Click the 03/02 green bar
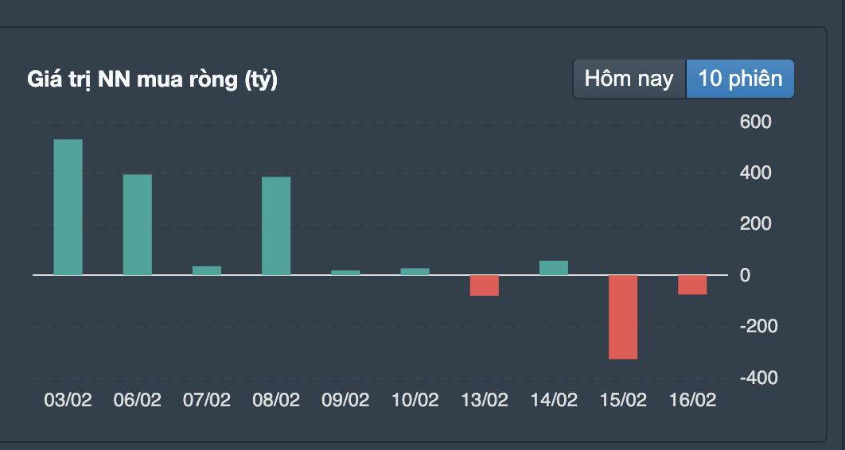The image size is (845, 450). pyautogui.click(x=68, y=207)
